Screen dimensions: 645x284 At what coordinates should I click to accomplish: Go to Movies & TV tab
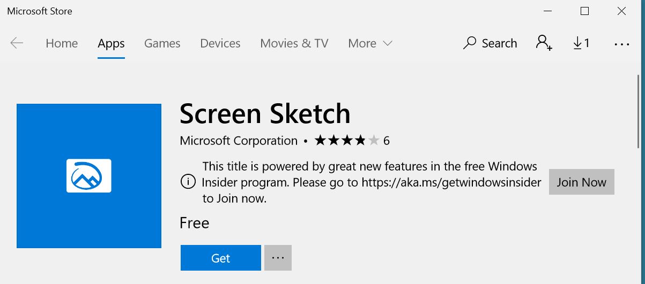[294, 43]
